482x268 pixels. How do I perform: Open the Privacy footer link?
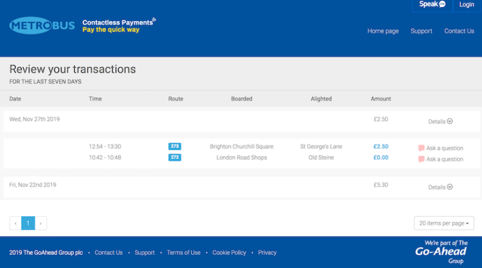[267, 252]
